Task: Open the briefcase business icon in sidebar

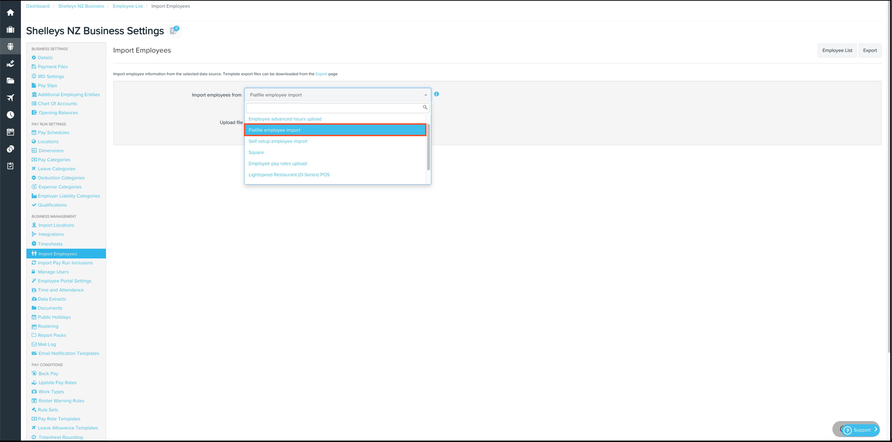Action: [10, 30]
